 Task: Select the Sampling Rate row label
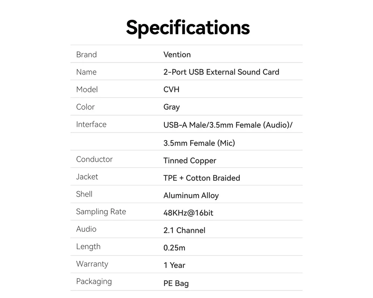[101, 212]
